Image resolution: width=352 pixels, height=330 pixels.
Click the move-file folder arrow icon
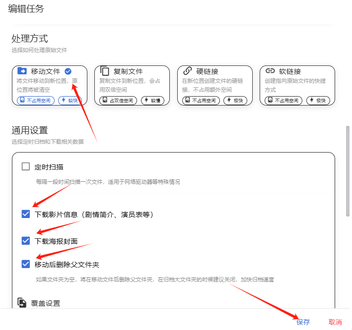22,71
